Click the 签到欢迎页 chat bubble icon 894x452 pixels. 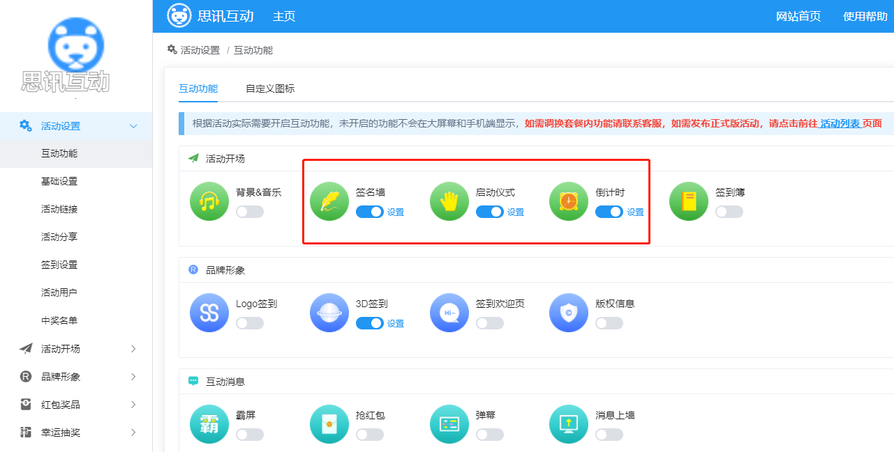coord(449,313)
